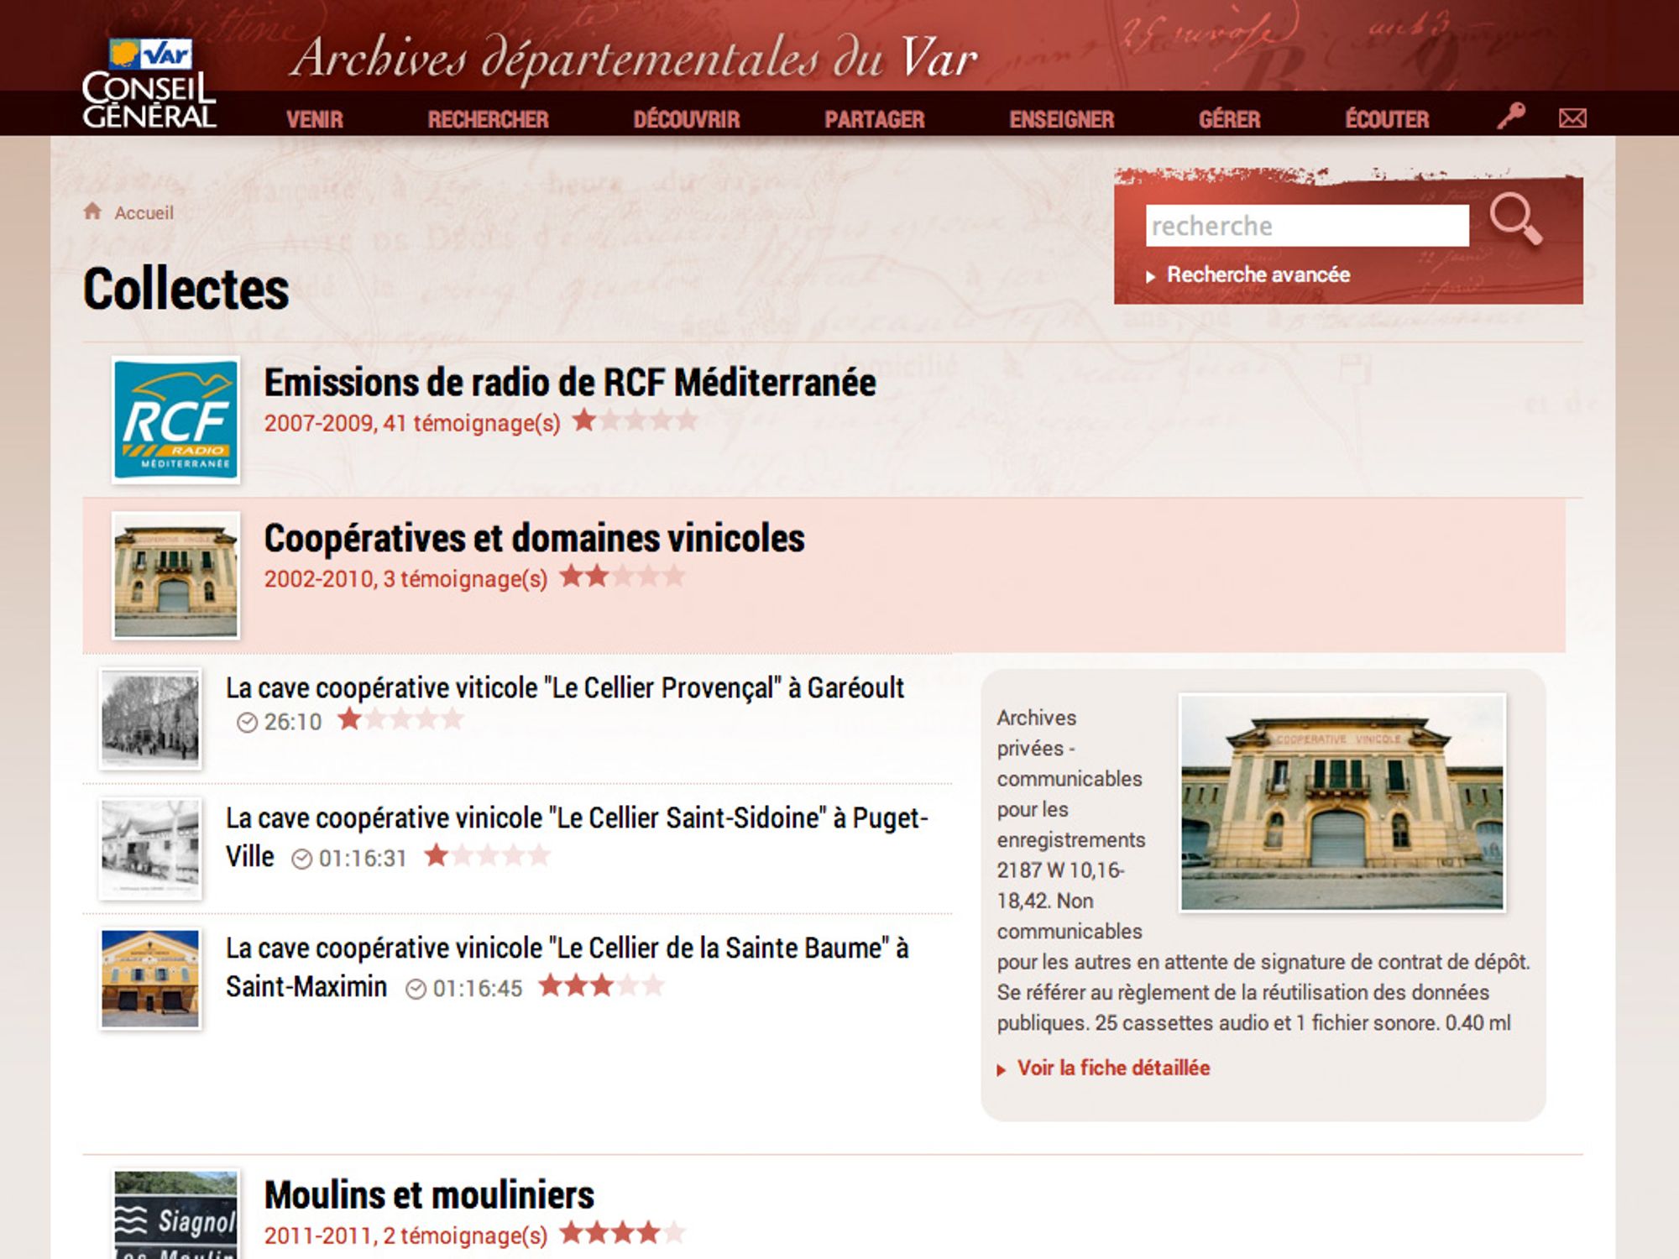Open the ÉCOUTER menu

(x=1387, y=119)
